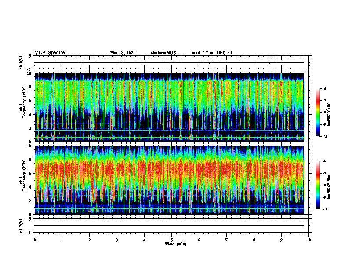Click the 'station=MOS' label
This screenshot has height=269, width=348.
[163, 53]
